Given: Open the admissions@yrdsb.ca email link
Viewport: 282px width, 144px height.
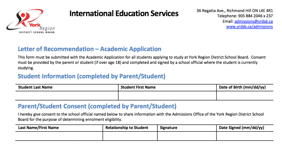Looking at the screenshot, I should (x=253, y=21).
